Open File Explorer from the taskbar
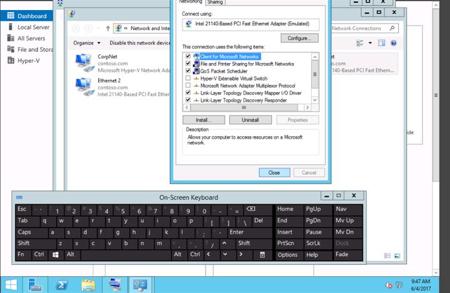Viewport: 450px width, 293px height. (88, 285)
